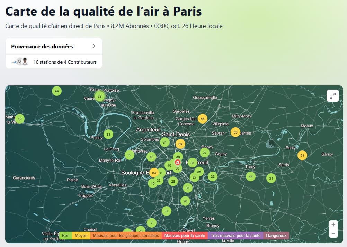This screenshot has width=347, height=247.
Task: Click the green marker showing 8
Action: click(x=167, y=211)
